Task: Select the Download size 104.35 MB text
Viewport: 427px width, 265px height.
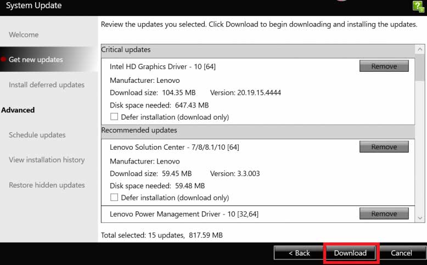Action: [x=153, y=93]
